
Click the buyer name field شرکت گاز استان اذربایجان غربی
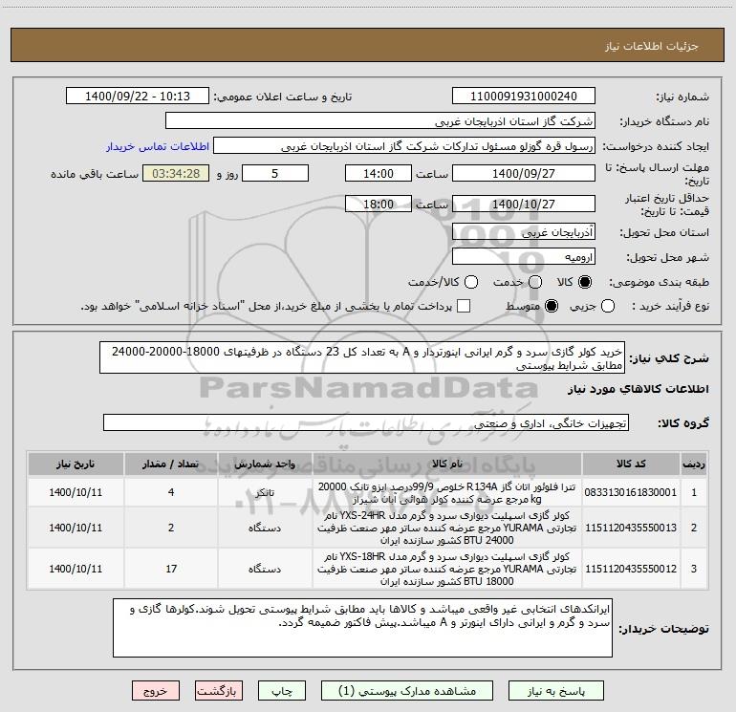click(x=380, y=121)
